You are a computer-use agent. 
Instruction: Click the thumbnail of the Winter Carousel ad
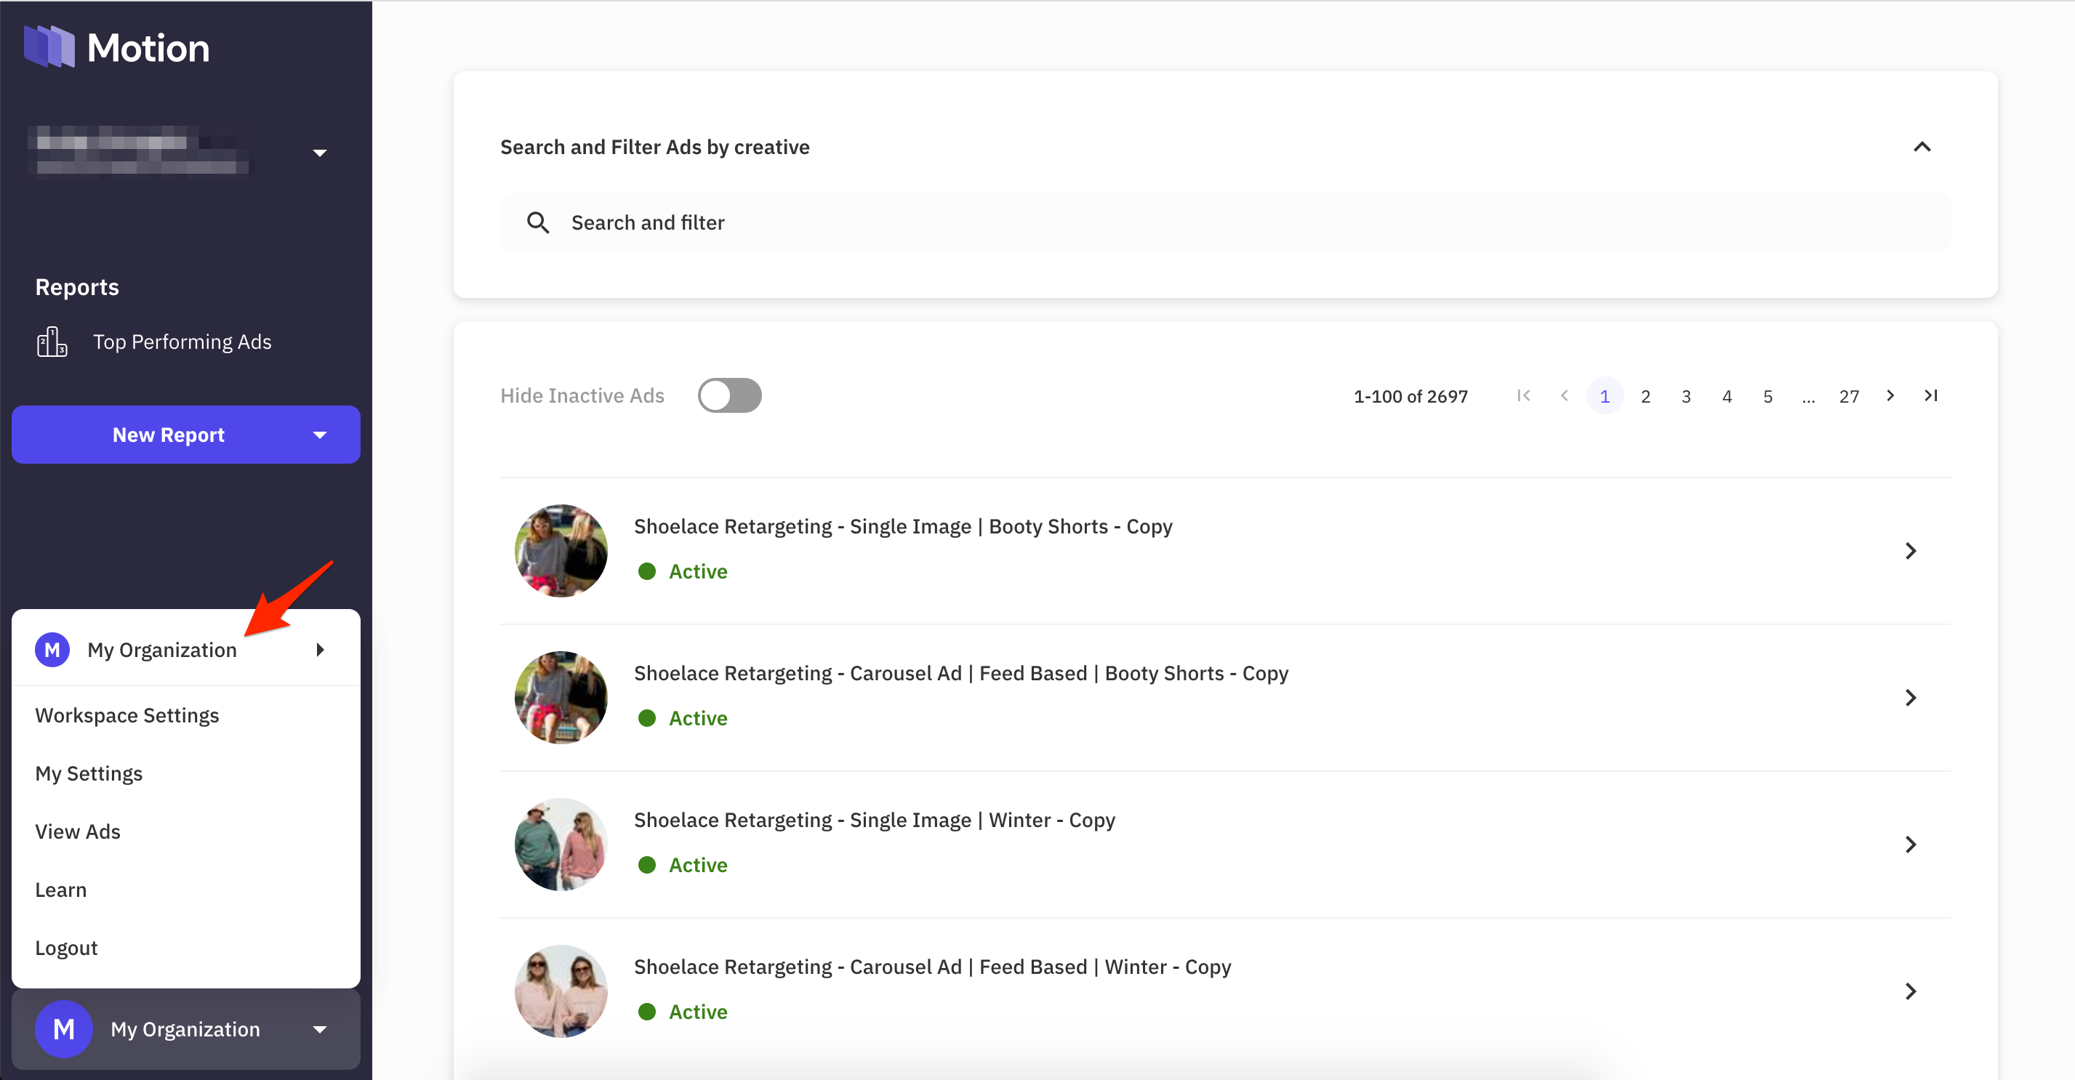pyautogui.click(x=561, y=991)
